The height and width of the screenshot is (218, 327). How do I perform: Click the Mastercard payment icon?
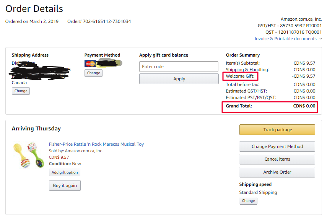(90, 64)
